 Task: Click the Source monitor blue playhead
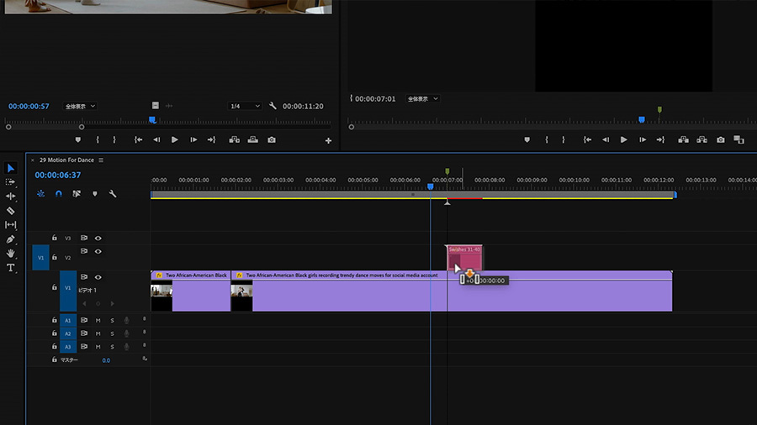152,119
